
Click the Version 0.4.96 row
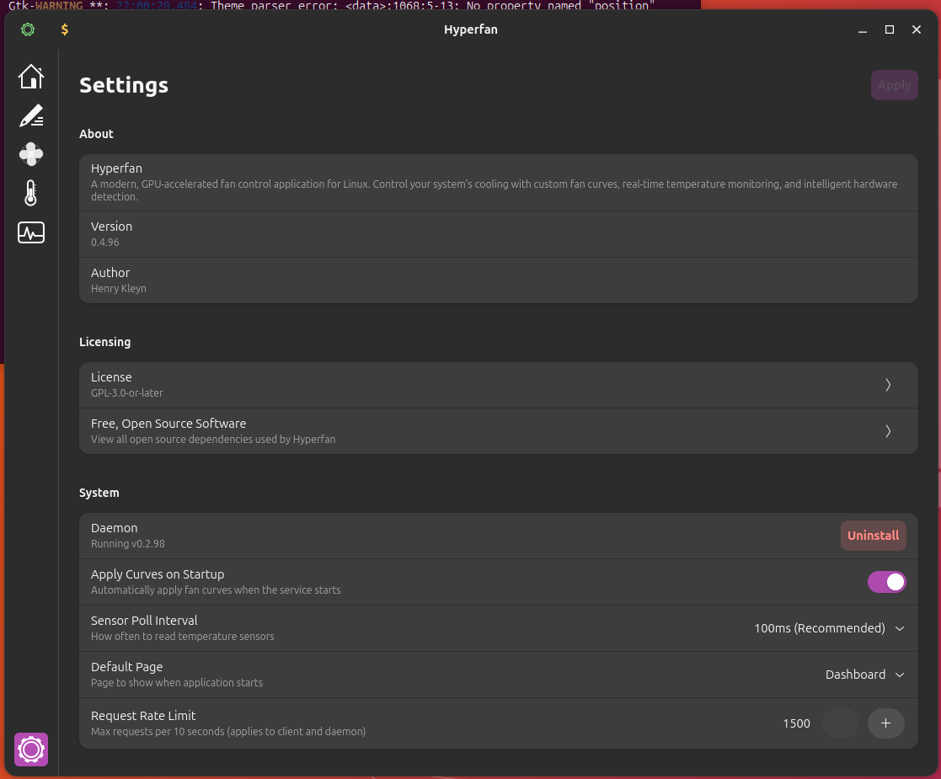(498, 234)
